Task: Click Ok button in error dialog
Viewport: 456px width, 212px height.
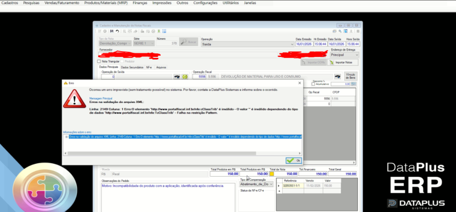Action: click(x=294, y=160)
